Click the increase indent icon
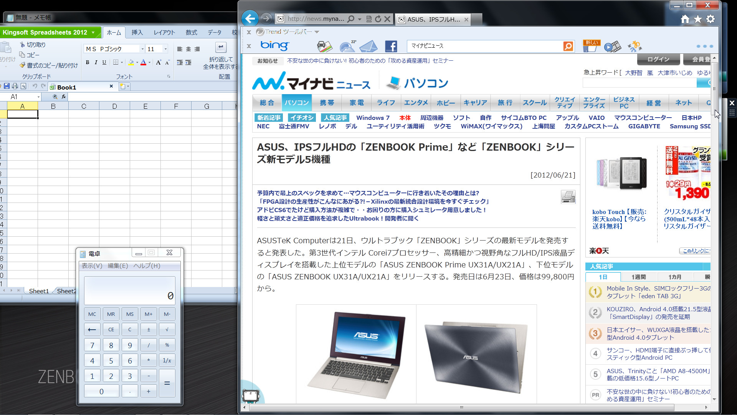The image size is (737, 415). pyautogui.click(x=188, y=62)
